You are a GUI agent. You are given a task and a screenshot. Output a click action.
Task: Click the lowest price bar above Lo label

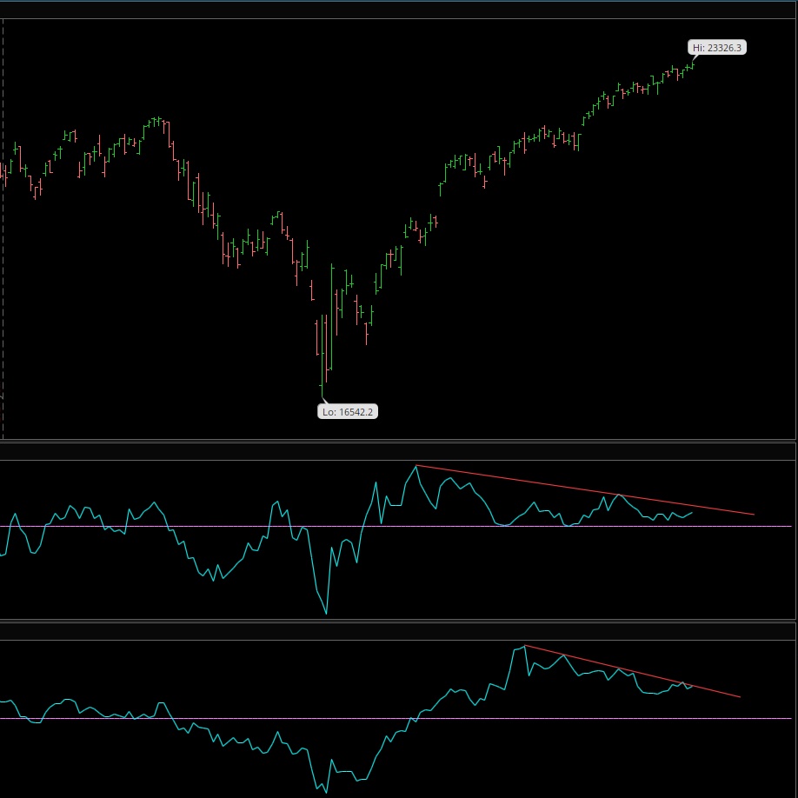(x=323, y=356)
